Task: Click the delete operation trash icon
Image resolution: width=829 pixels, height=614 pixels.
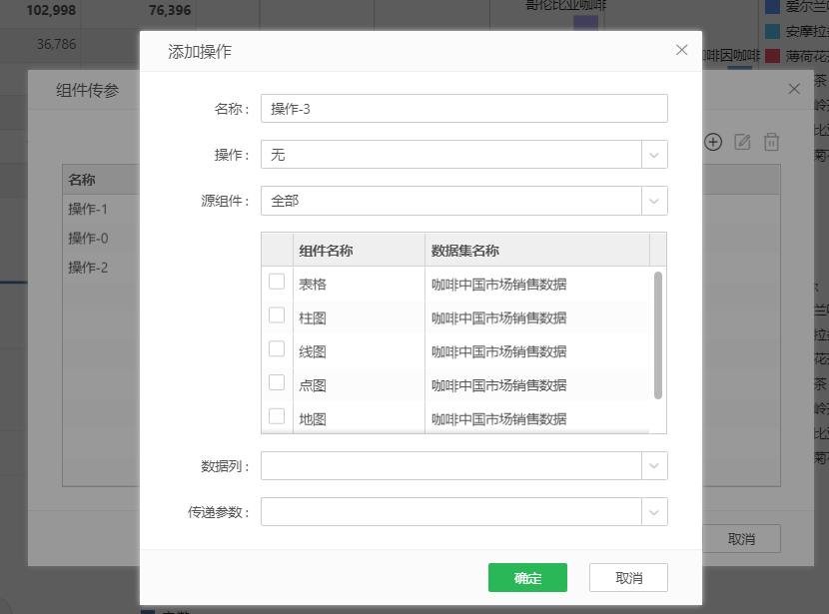Action: pyautogui.click(x=771, y=142)
